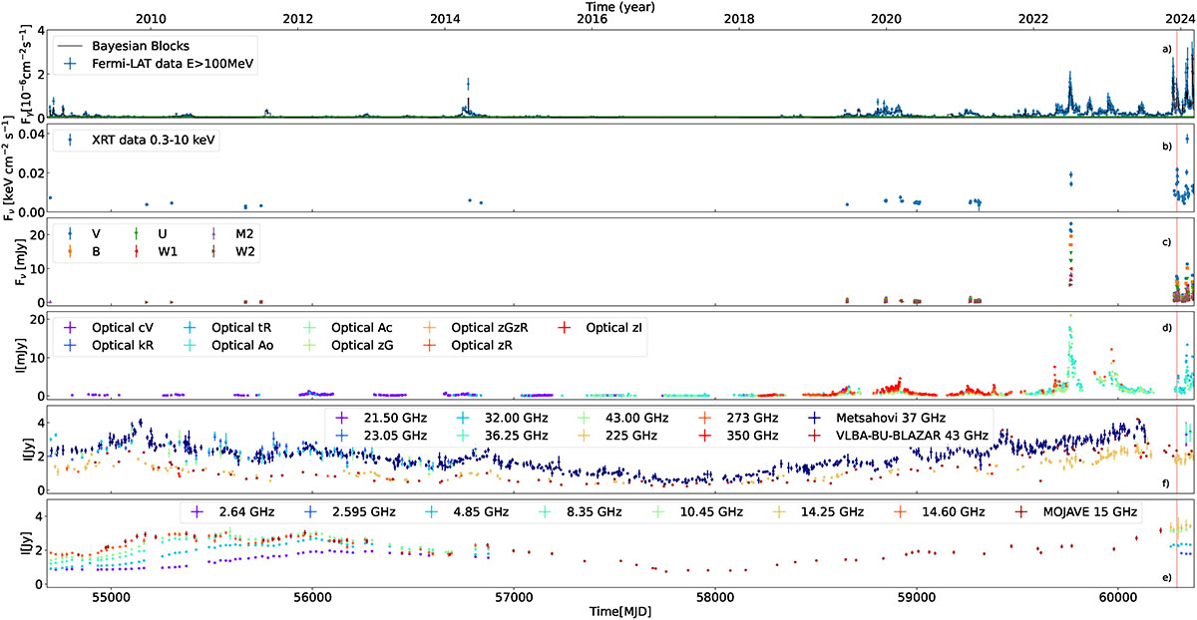
Task: Select the MOJAVE 15 GHz legend marker
Action: point(1024,512)
